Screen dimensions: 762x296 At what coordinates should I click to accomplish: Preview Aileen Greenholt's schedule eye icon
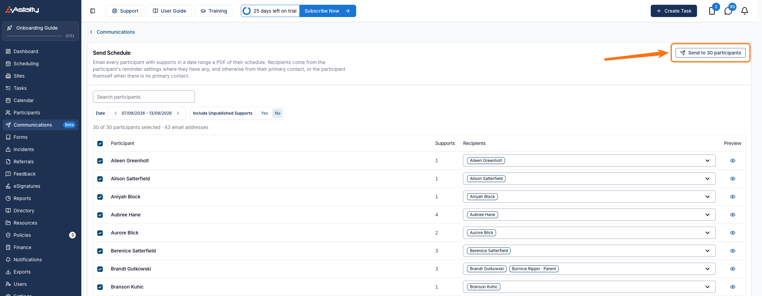[733, 161]
